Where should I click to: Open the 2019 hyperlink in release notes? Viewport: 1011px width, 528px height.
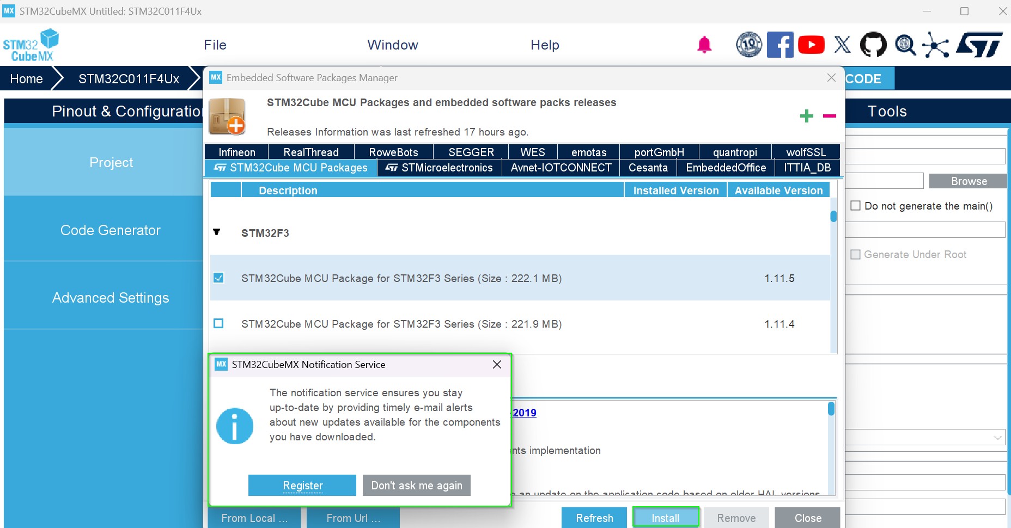tap(525, 413)
